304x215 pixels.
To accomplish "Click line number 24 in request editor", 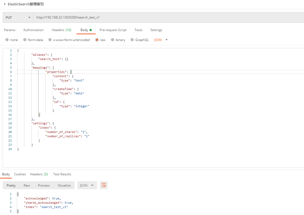I will 10,149.
